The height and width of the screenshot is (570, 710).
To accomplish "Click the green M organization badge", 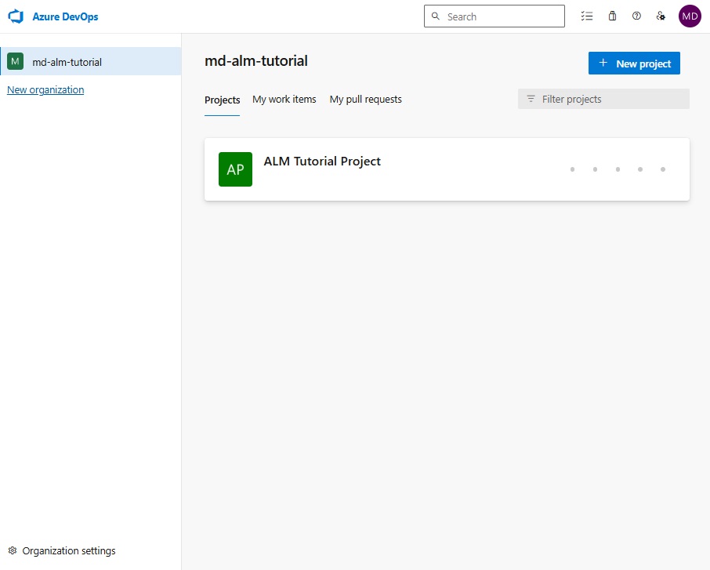I will 16,61.
